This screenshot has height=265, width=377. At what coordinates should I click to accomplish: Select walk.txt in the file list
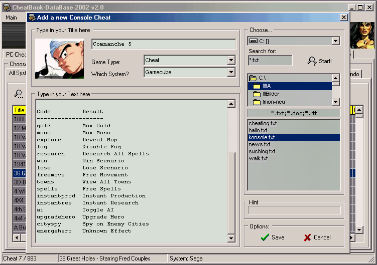258,158
